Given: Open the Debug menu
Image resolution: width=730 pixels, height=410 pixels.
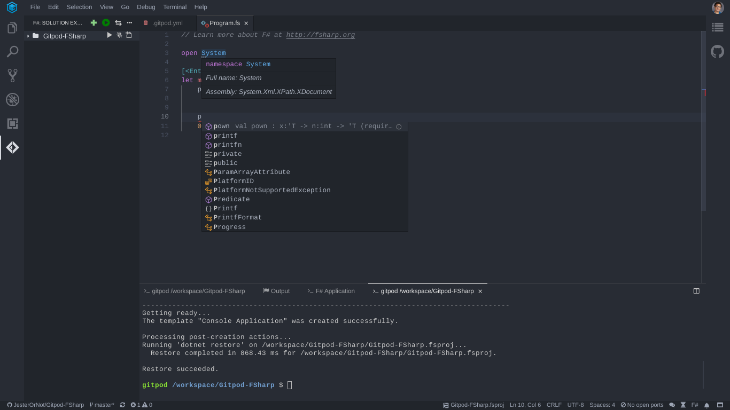Looking at the screenshot, I should coord(145,7).
